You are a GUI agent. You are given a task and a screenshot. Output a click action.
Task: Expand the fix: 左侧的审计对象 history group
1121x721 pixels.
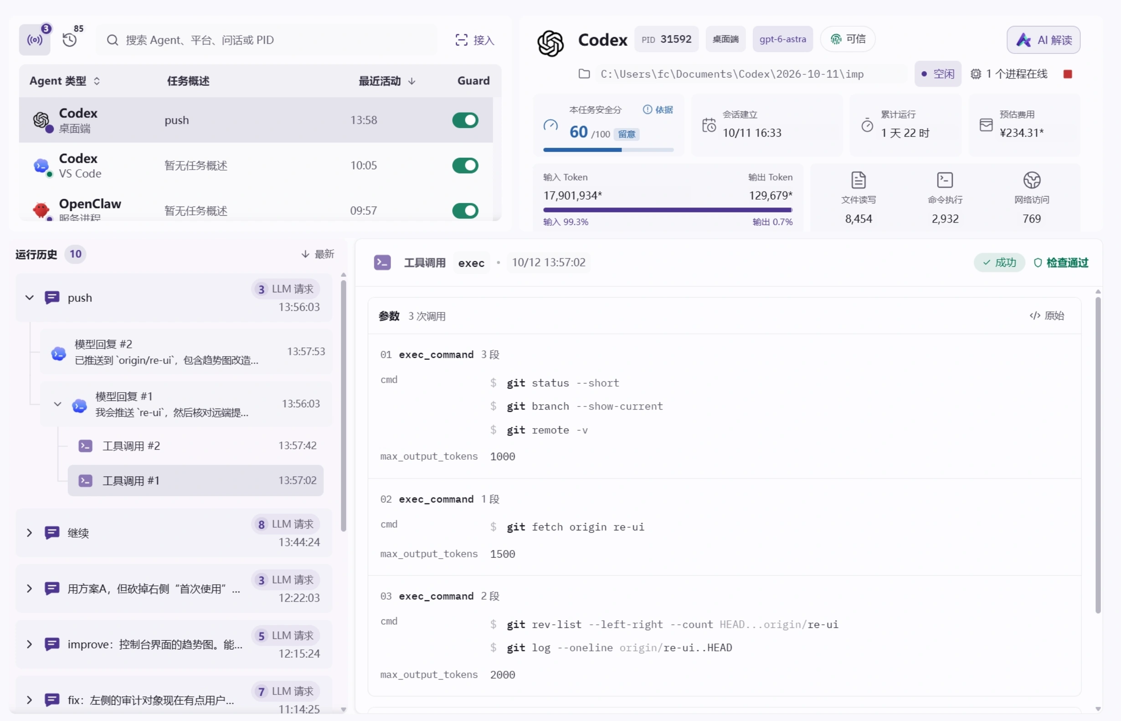tap(30, 700)
